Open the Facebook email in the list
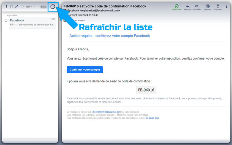Viewport: 232px width, 145px height. (33, 23)
